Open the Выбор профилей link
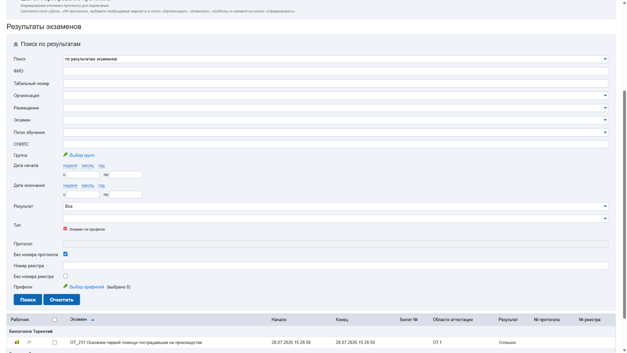Image resolution: width=627 pixels, height=353 pixels. point(87,287)
